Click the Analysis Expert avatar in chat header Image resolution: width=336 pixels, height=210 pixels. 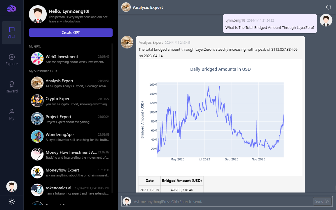tap(126, 7)
